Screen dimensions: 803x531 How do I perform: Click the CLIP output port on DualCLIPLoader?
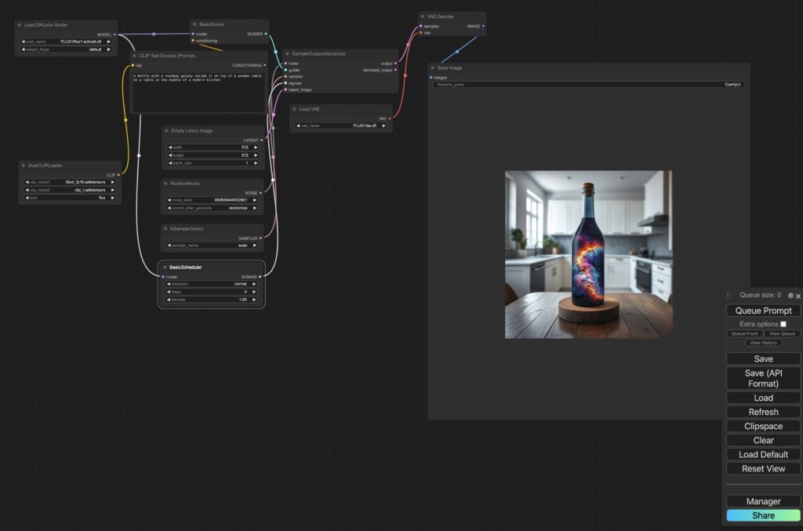118,175
